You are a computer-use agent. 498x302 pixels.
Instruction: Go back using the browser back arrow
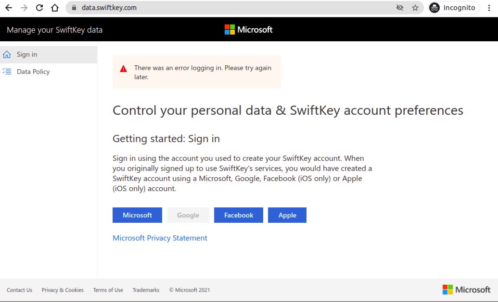click(x=9, y=8)
